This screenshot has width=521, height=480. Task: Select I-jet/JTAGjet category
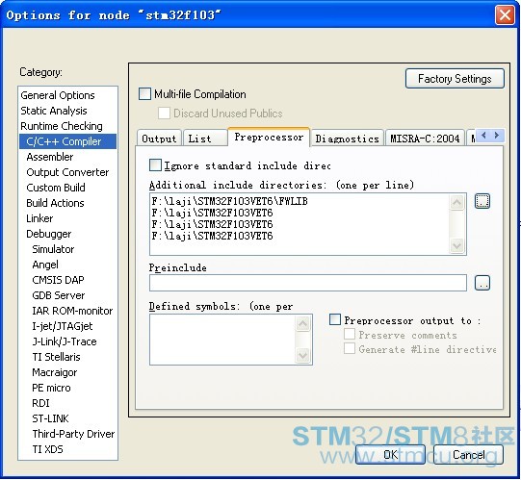coord(67,326)
